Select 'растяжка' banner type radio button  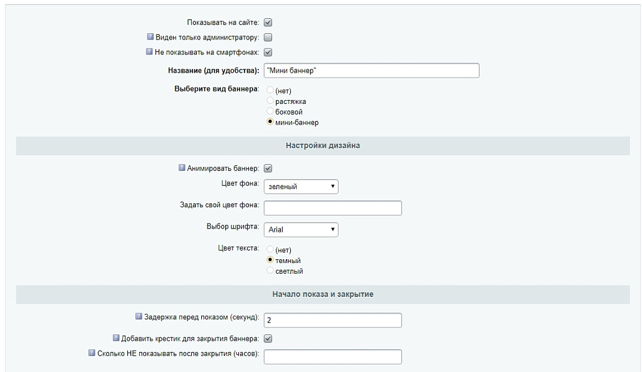coord(270,101)
